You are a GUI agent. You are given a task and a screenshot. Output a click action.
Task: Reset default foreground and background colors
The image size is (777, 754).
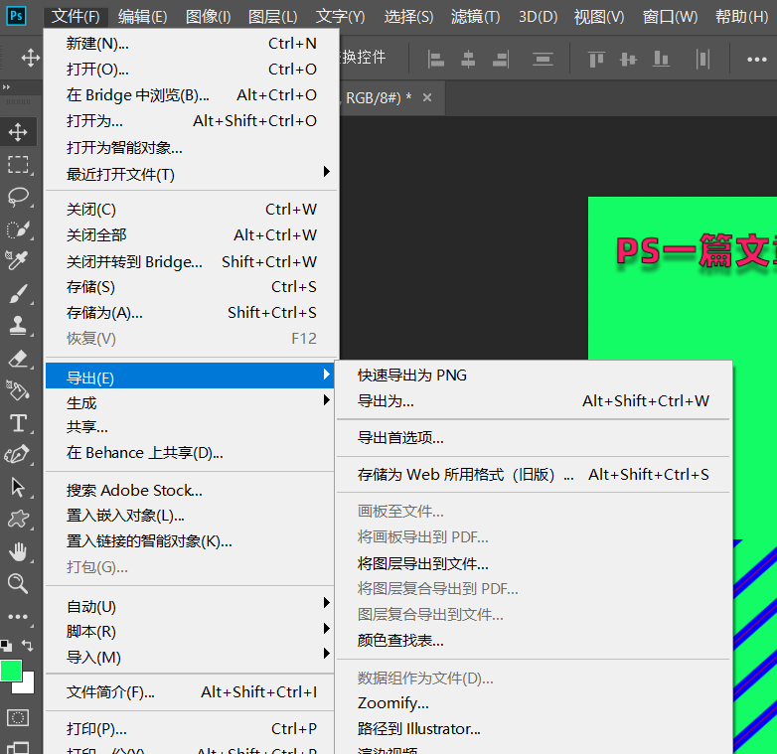click(6, 646)
